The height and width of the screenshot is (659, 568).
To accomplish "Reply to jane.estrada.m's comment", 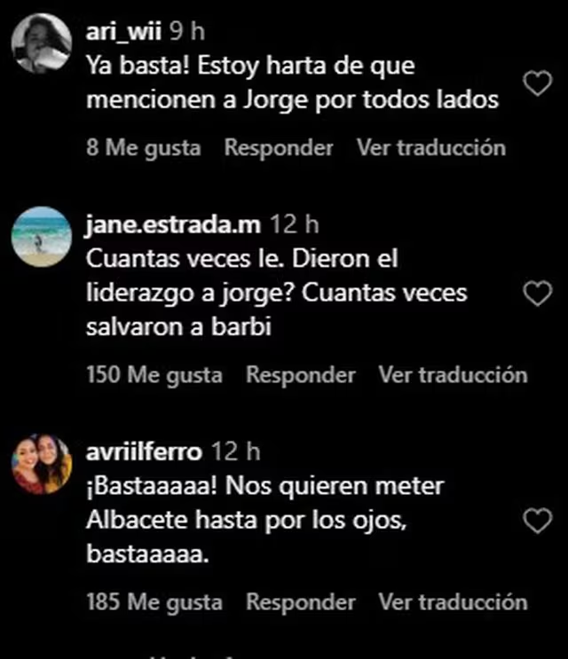I will click(x=301, y=375).
